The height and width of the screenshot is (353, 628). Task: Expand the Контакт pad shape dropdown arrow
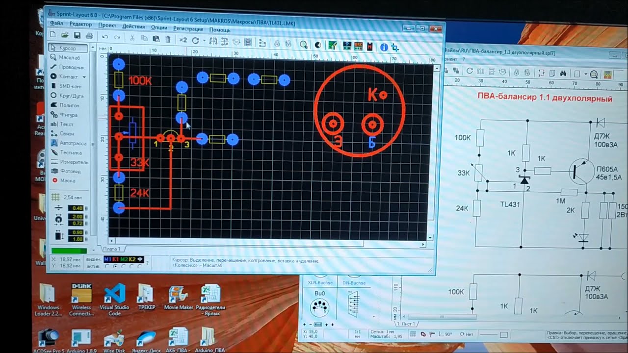click(x=84, y=77)
